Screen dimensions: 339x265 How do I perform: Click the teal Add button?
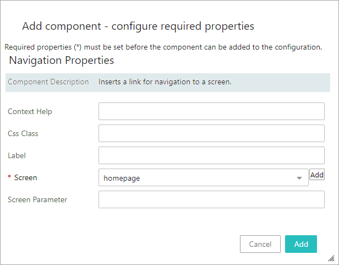click(301, 244)
